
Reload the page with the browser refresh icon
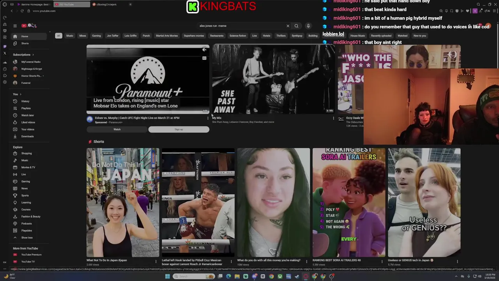click(x=22, y=11)
